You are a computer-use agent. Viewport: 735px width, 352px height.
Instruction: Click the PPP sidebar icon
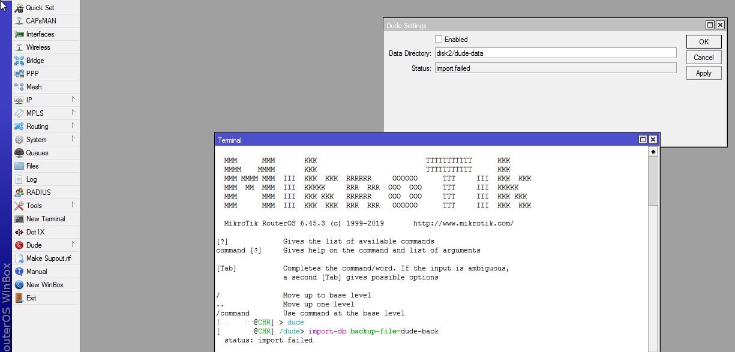[x=19, y=74]
